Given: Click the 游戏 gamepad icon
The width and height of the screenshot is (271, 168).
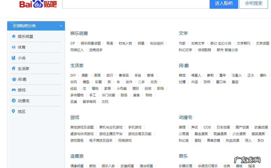Looking at the screenshot, I should point(13,90).
